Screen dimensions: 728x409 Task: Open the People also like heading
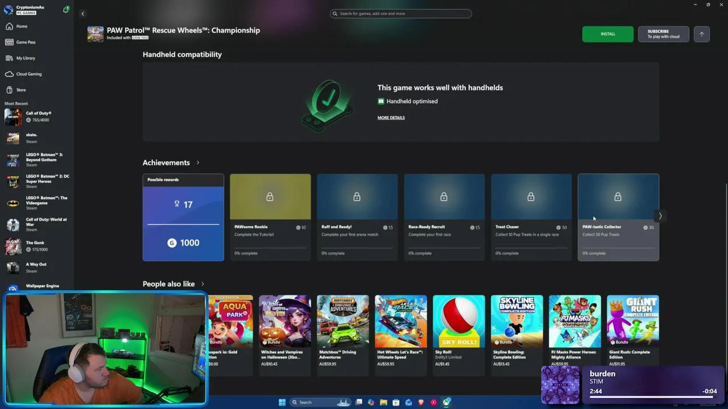coord(168,284)
